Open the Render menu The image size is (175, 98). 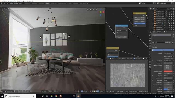11,3
